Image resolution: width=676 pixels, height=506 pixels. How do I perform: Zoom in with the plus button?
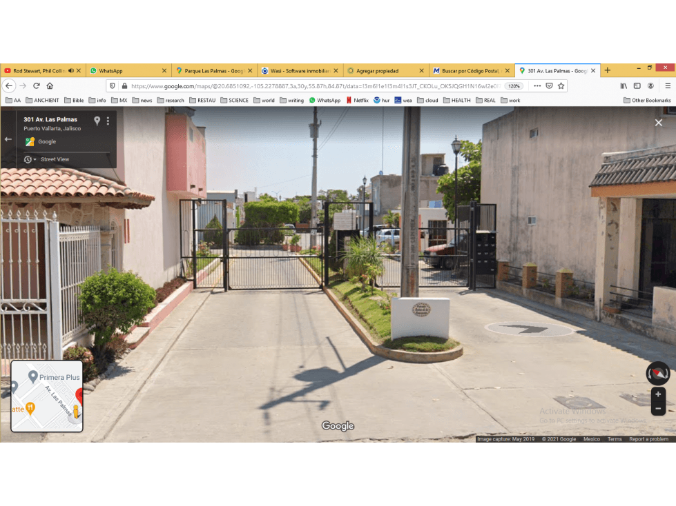658,394
